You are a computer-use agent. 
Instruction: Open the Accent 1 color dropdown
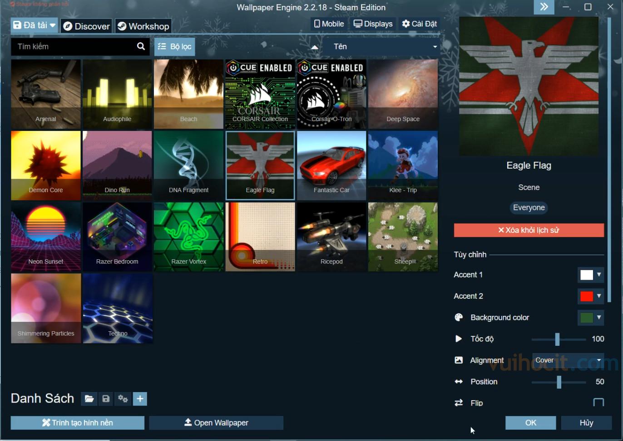pos(599,275)
